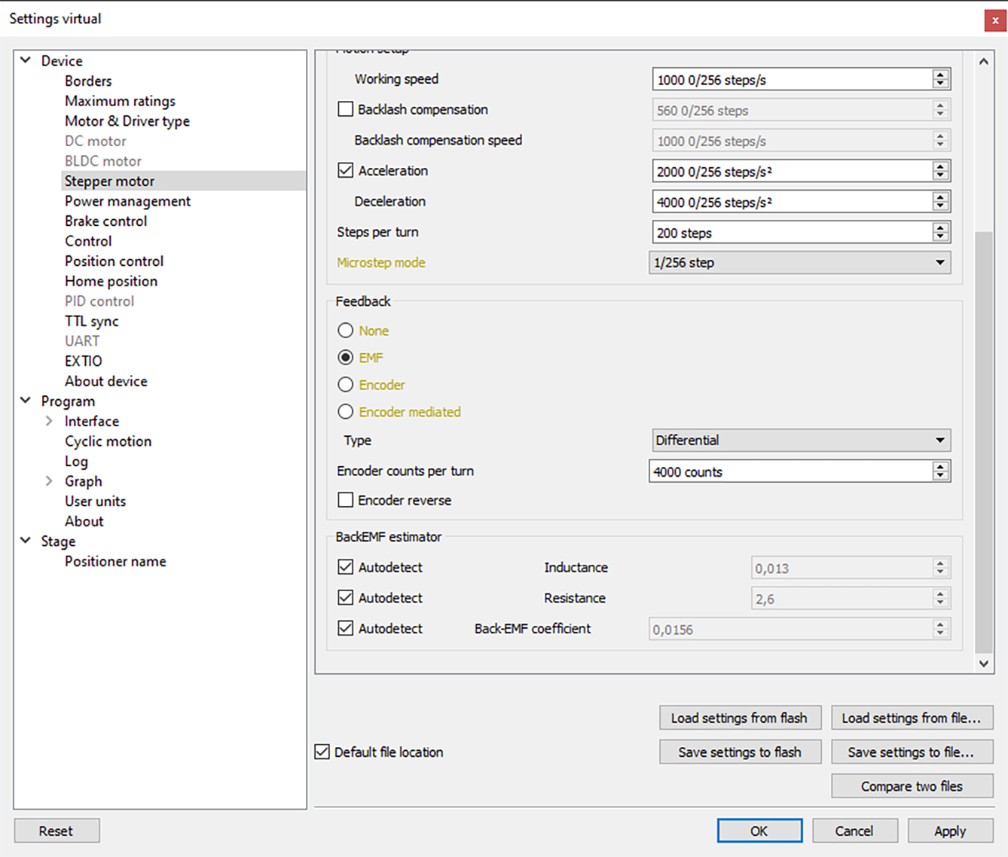Uncheck Autodetect for Inductance
This screenshot has width=1008, height=857.
click(x=346, y=567)
